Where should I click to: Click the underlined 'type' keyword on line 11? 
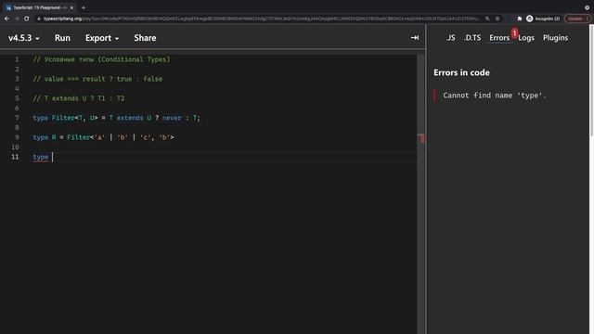click(41, 157)
